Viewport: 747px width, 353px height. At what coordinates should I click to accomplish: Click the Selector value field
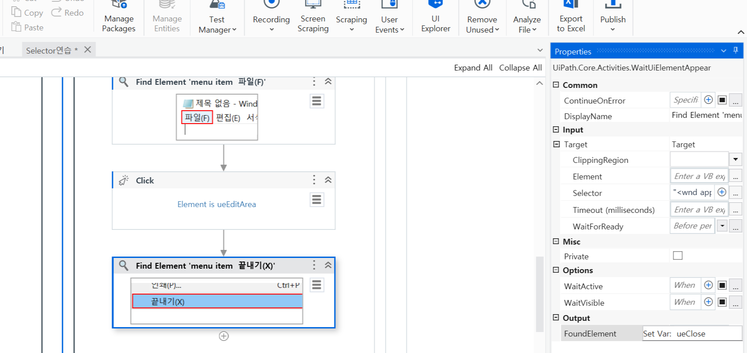pos(693,192)
